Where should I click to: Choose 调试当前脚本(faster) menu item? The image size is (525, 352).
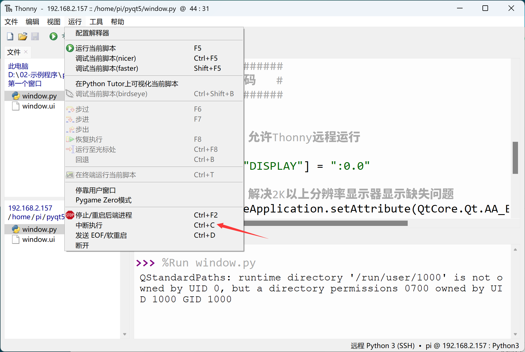pyautogui.click(x=154, y=68)
